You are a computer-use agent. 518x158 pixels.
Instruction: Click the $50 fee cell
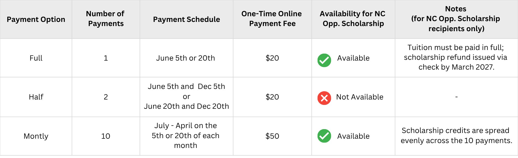pos(272,136)
